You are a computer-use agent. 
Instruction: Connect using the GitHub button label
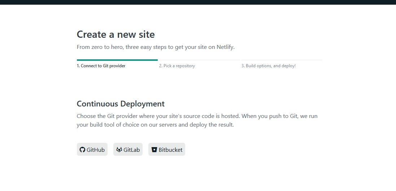96,150
